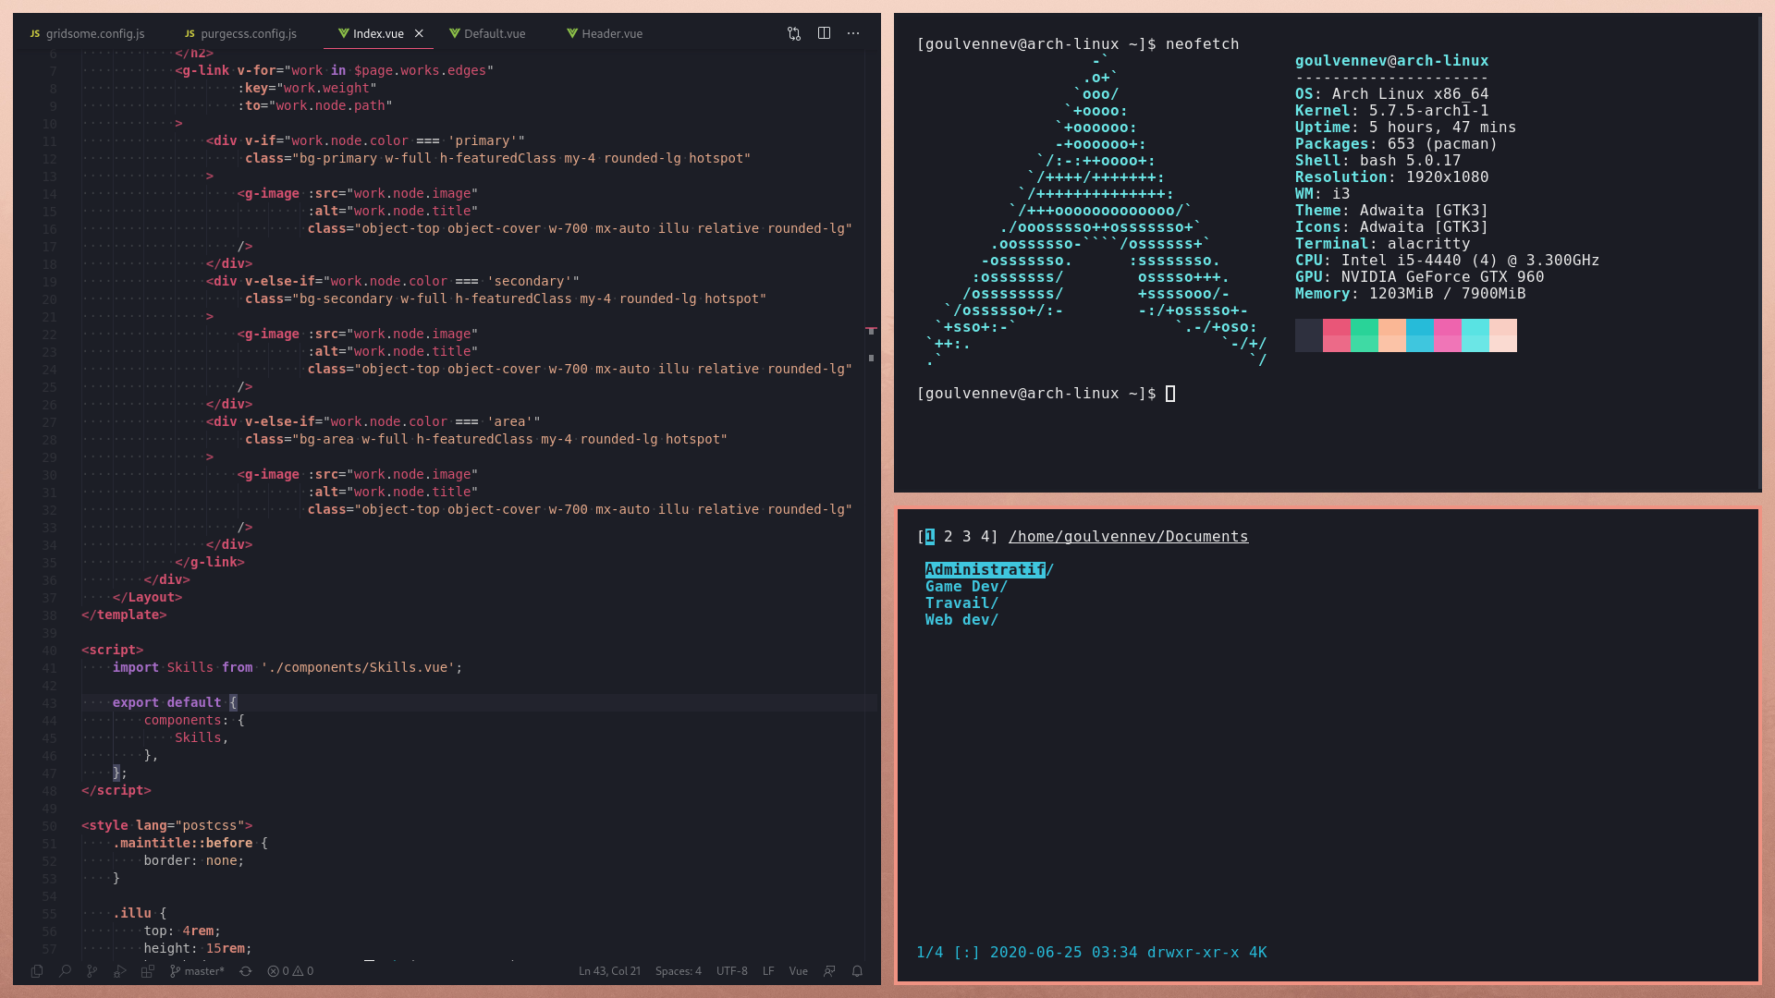Click errors and warnings count
This screenshot has width=1775, height=998.
point(290,971)
